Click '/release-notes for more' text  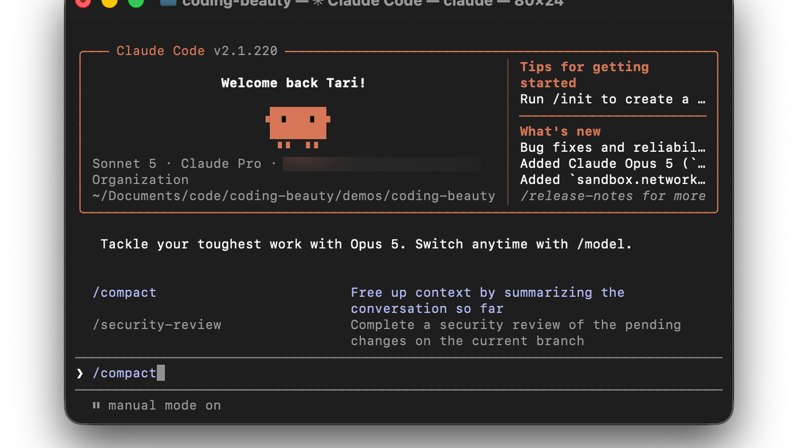pos(613,196)
